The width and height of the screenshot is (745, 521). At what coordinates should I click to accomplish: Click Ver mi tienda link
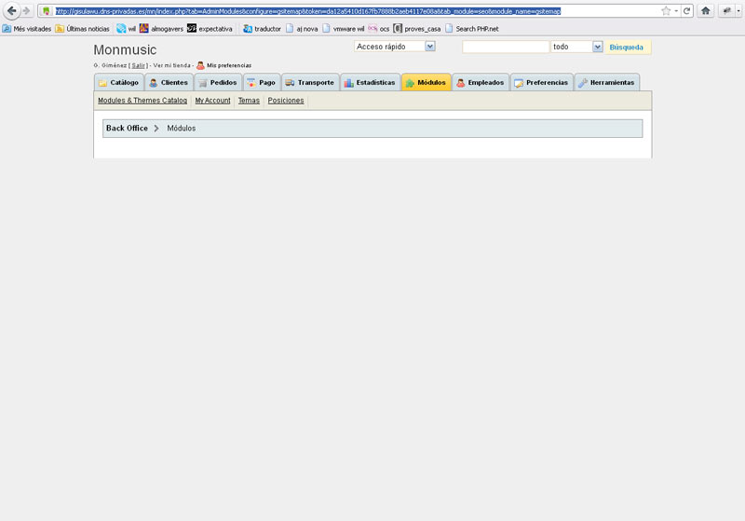coord(171,65)
